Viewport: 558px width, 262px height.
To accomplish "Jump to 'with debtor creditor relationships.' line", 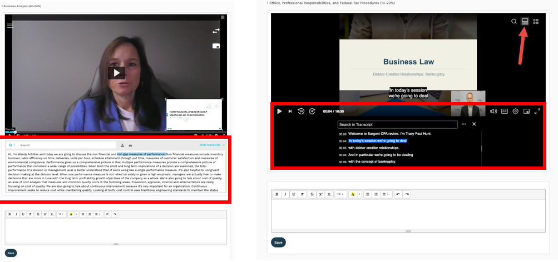I will [x=374, y=148].
